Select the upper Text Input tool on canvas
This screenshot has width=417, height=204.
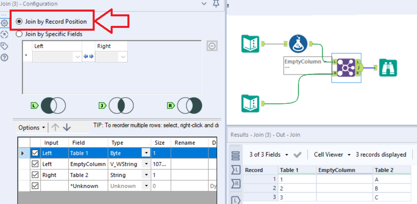coord(250,44)
